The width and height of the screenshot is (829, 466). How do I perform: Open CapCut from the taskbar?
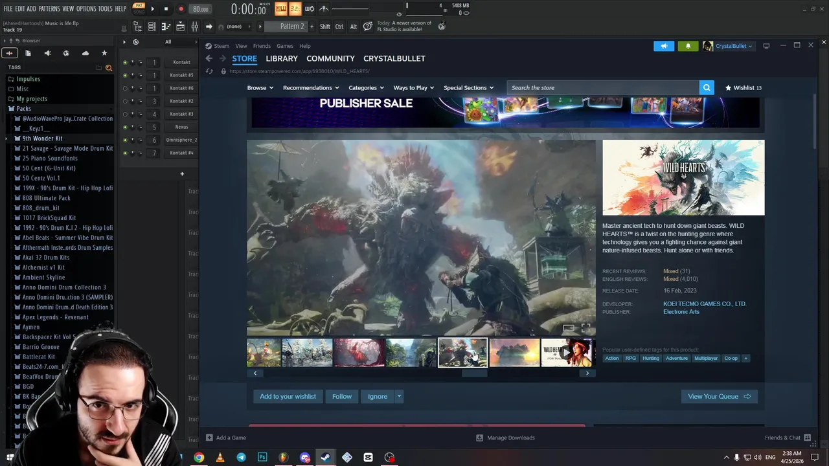pyautogui.click(x=368, y=458)
